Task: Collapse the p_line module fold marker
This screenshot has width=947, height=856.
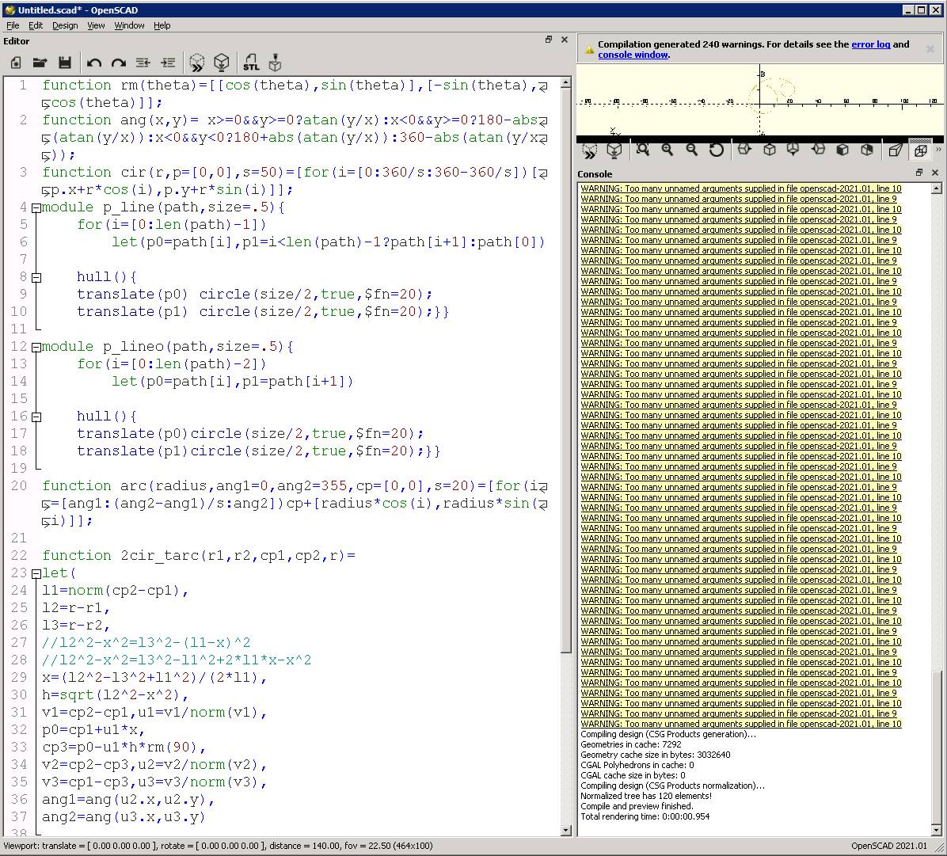Action: [x=36, y=207]
